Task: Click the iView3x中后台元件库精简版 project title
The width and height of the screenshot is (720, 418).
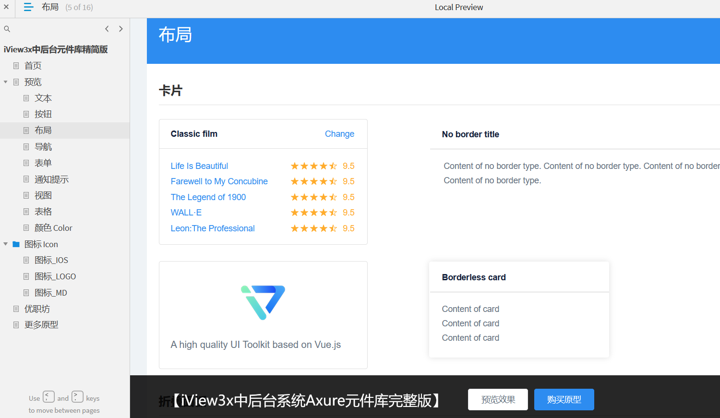Action: tap(56, 49)
